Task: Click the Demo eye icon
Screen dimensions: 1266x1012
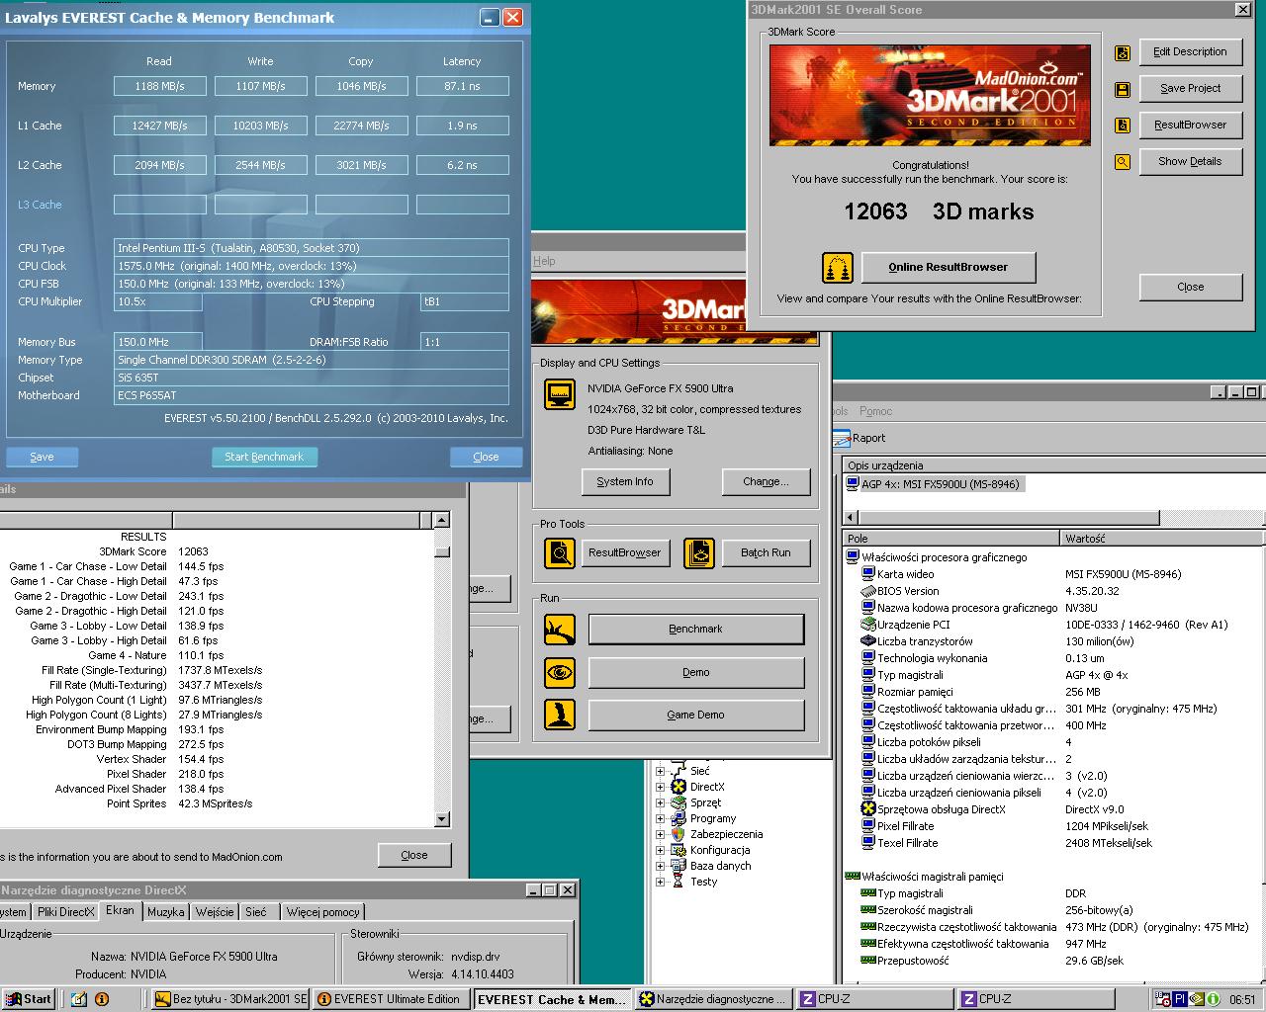Action: (x=560, y=672)
